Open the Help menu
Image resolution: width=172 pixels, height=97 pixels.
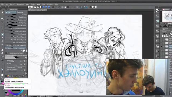[56, 4]
